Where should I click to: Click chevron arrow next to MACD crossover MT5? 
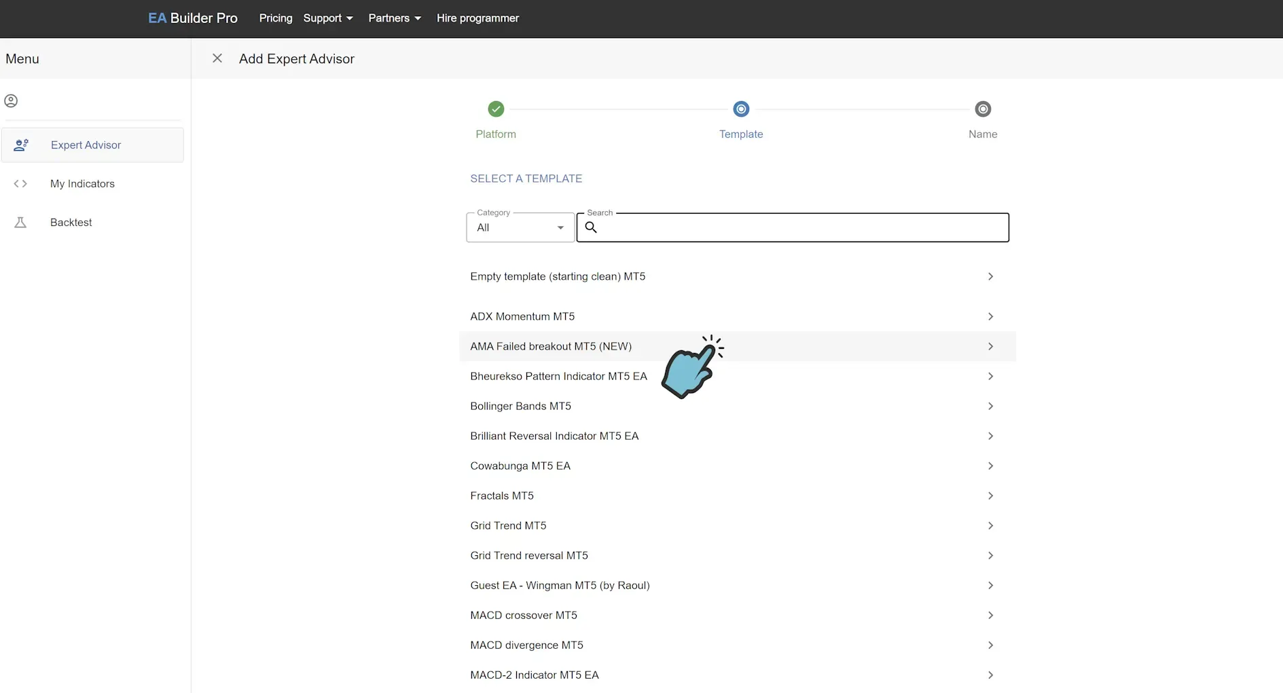990,615
